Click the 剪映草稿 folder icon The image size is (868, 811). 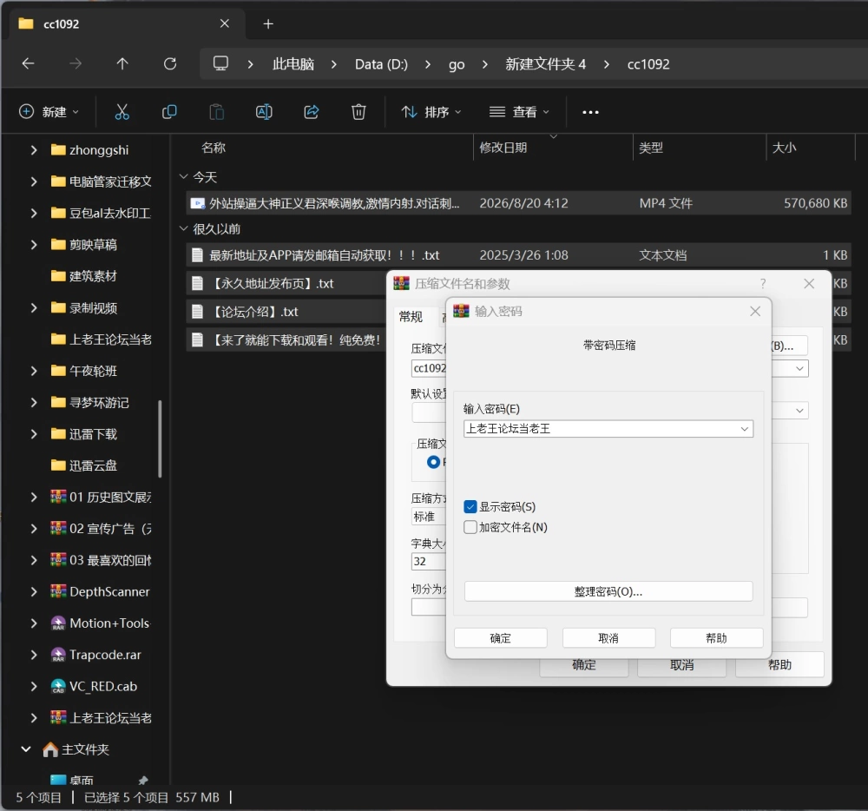[x=58, y=244]
